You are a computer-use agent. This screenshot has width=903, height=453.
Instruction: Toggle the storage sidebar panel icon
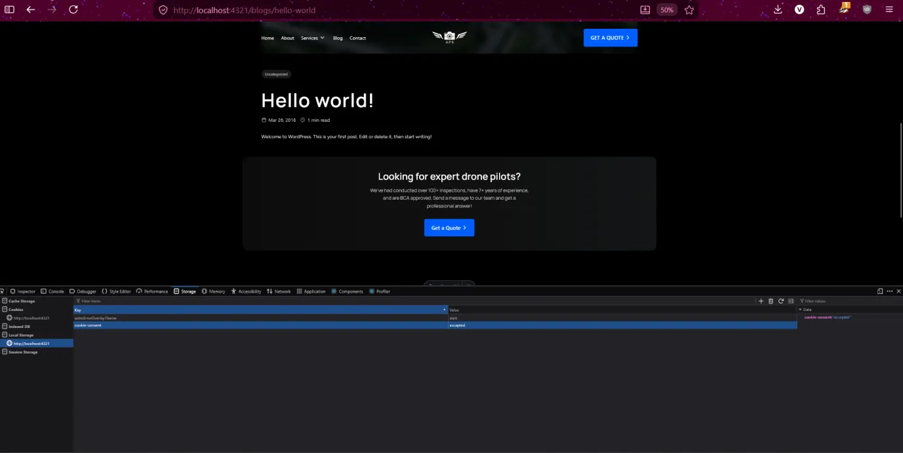[791, 301]
